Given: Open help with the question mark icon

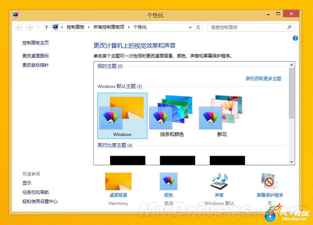Looking at the screenshot, I should (x=295, y=38).
